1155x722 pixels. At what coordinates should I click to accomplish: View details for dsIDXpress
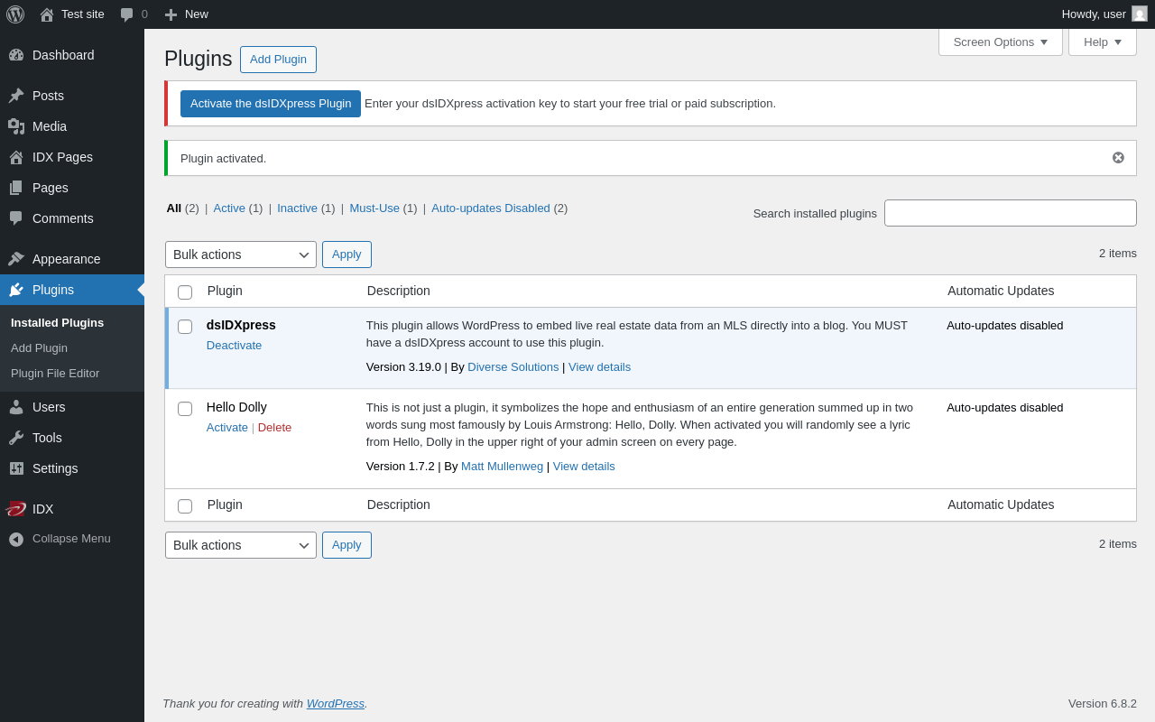pyautogui.click(x=599, y=366)
